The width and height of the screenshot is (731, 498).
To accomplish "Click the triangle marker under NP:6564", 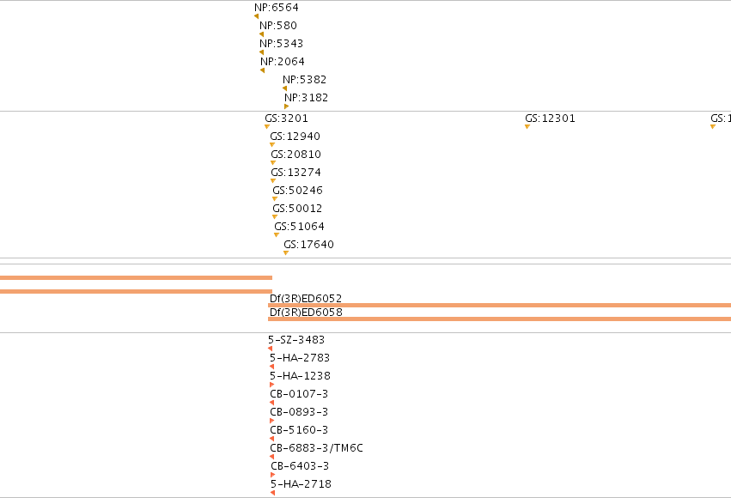I will pyautogui.click(x=257, y=17).
